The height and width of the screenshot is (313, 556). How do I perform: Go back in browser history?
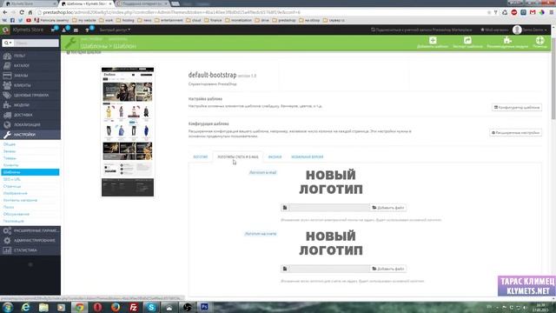(x=5, y=12)
